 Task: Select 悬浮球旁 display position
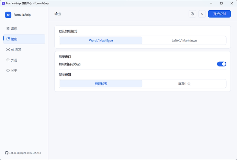[101, 84]
